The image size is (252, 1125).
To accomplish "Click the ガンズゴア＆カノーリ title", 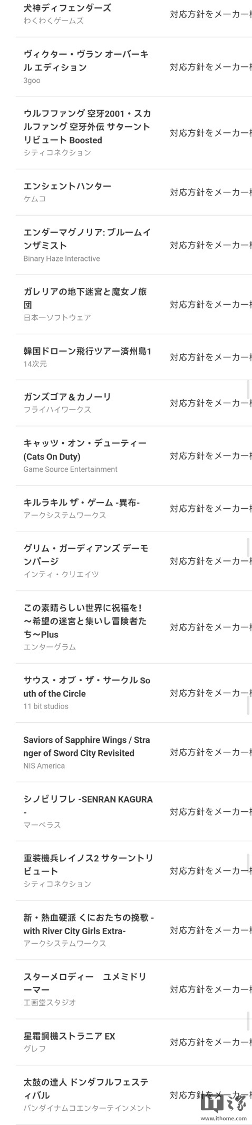I will click(67, 396).
